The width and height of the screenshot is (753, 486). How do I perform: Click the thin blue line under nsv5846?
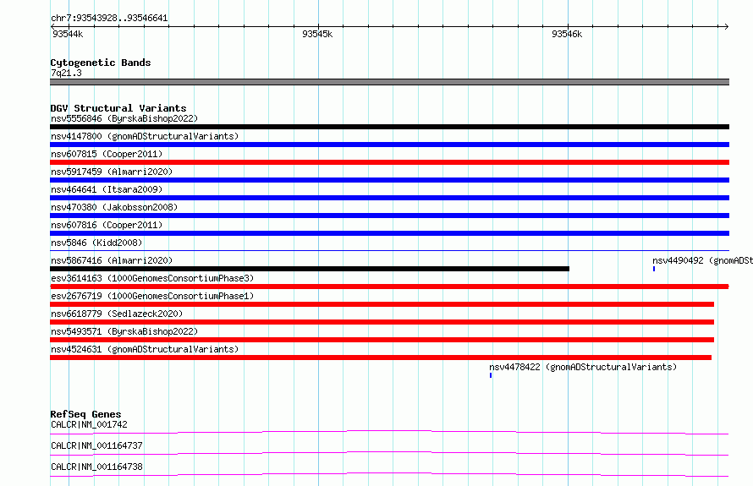click(389, 250)
